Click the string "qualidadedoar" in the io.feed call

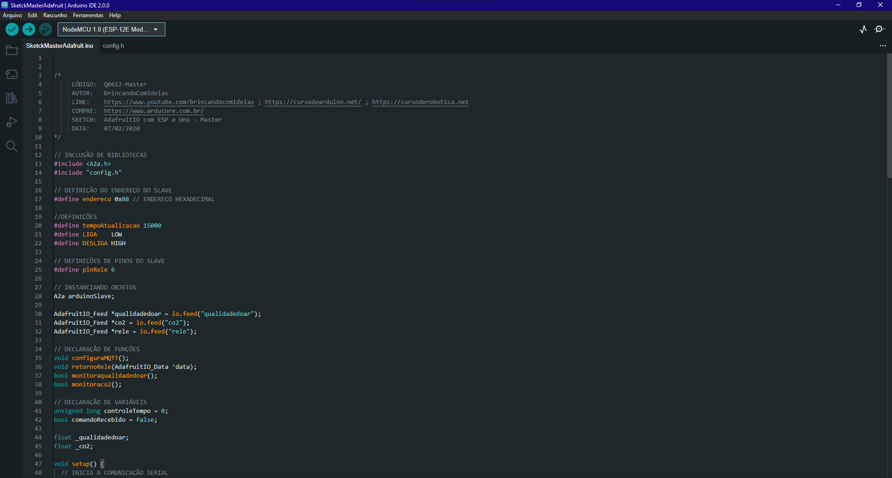(x=227, y=314)
